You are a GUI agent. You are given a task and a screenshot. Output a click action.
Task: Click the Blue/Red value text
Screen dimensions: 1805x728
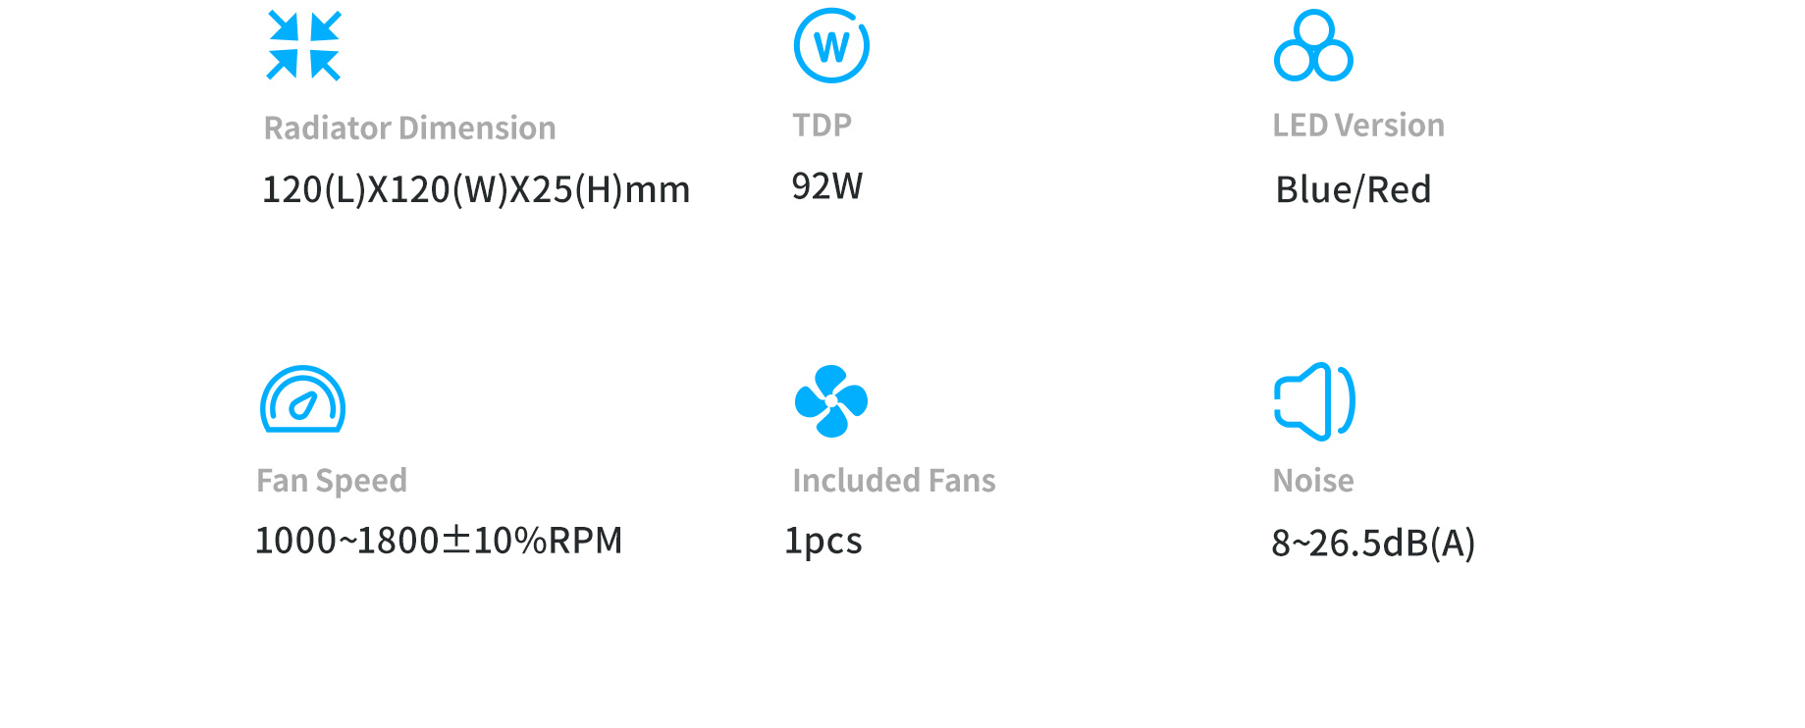coord(1354,189)
